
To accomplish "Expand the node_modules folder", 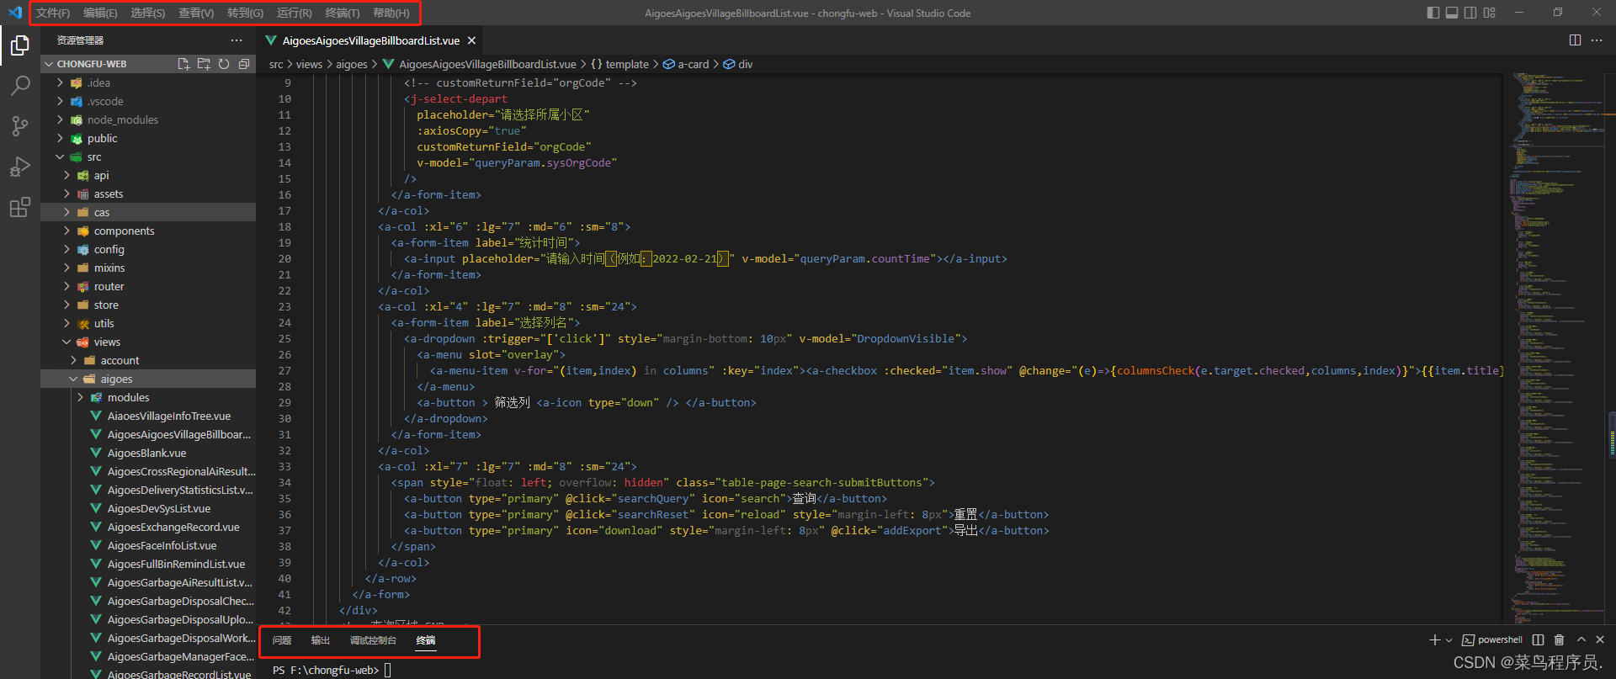I will pyautogui.click(x=148, y=119).
